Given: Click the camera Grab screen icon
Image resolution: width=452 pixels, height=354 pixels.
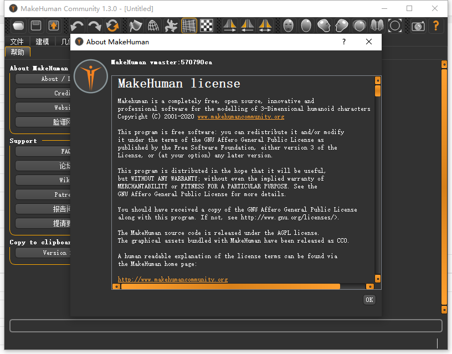Looking at the screenshot, I should tap(418, 25).
